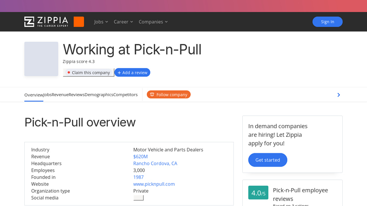Click the Headquarters row label

[46, 163]
